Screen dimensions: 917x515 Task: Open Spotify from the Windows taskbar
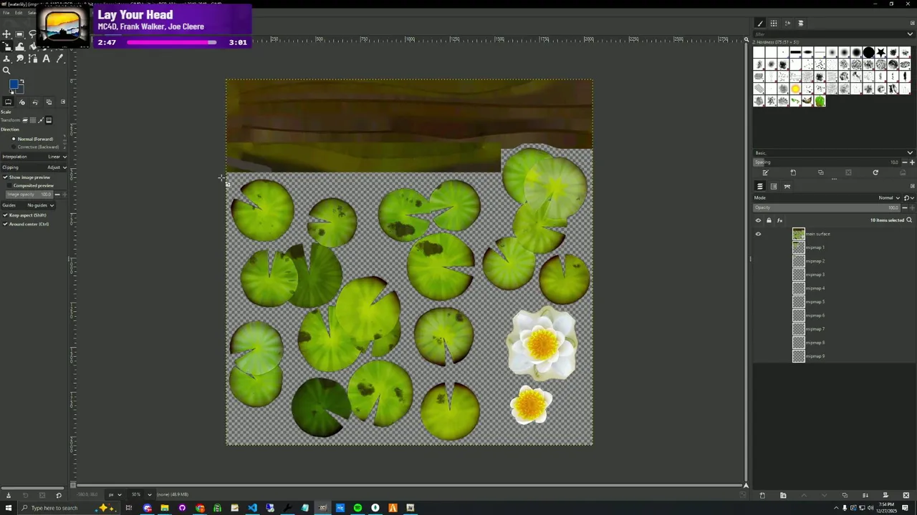[357, 508]
